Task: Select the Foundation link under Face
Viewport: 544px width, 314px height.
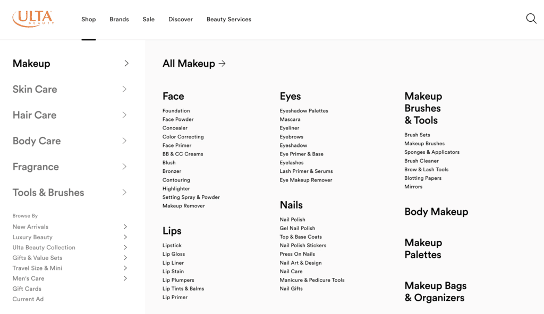Action: pyautogui.click(x=176, y=111)
